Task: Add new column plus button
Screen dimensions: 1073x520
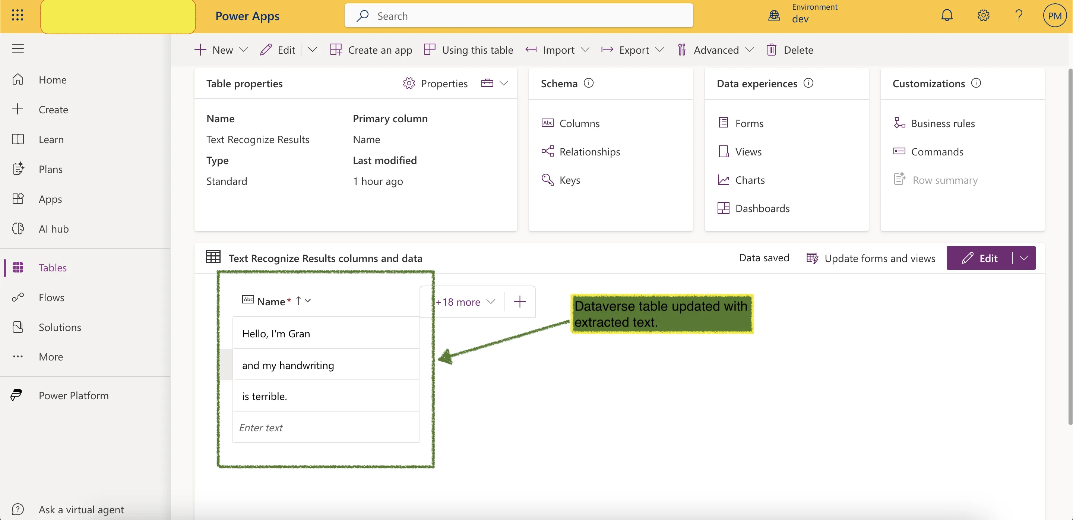Action: (x=519, y=302)
